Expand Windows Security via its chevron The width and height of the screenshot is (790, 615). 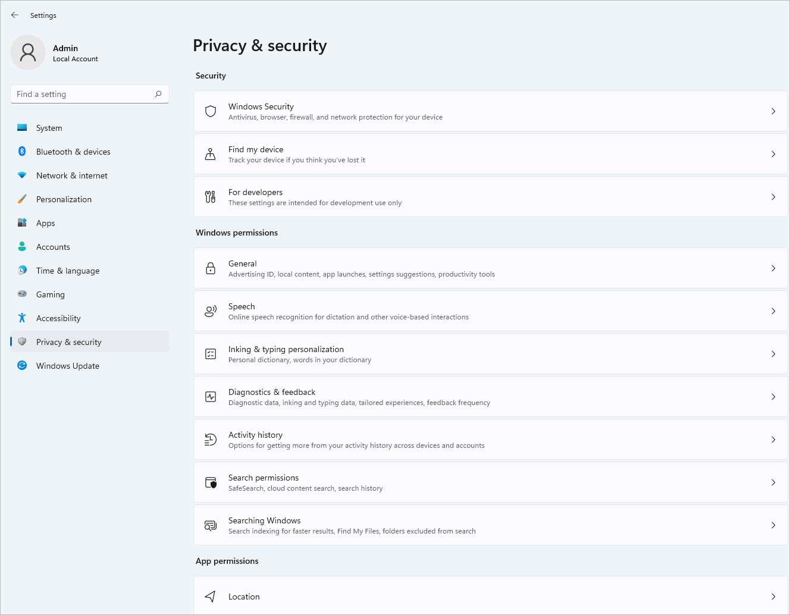pos(773,111)
